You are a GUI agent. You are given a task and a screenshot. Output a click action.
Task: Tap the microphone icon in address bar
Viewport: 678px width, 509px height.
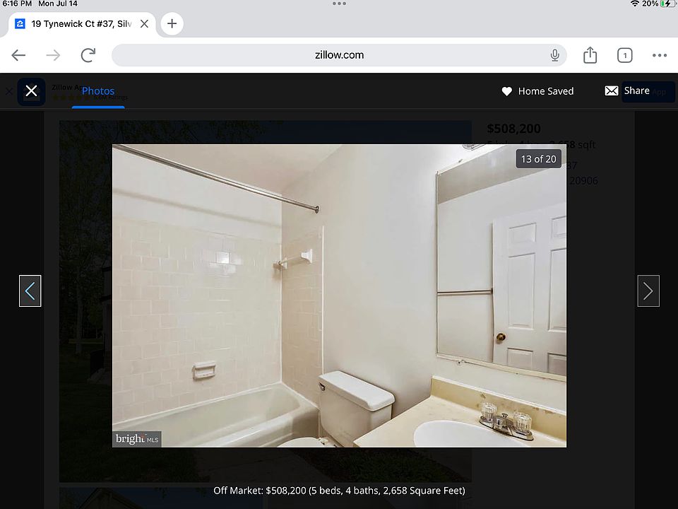(x=555, y=55)
